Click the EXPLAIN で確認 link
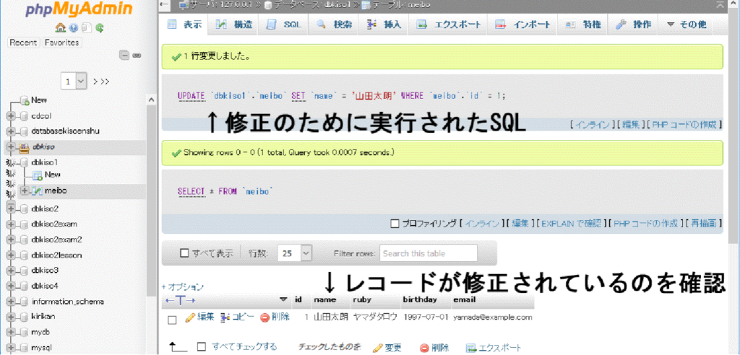 (x=571, y=224)
